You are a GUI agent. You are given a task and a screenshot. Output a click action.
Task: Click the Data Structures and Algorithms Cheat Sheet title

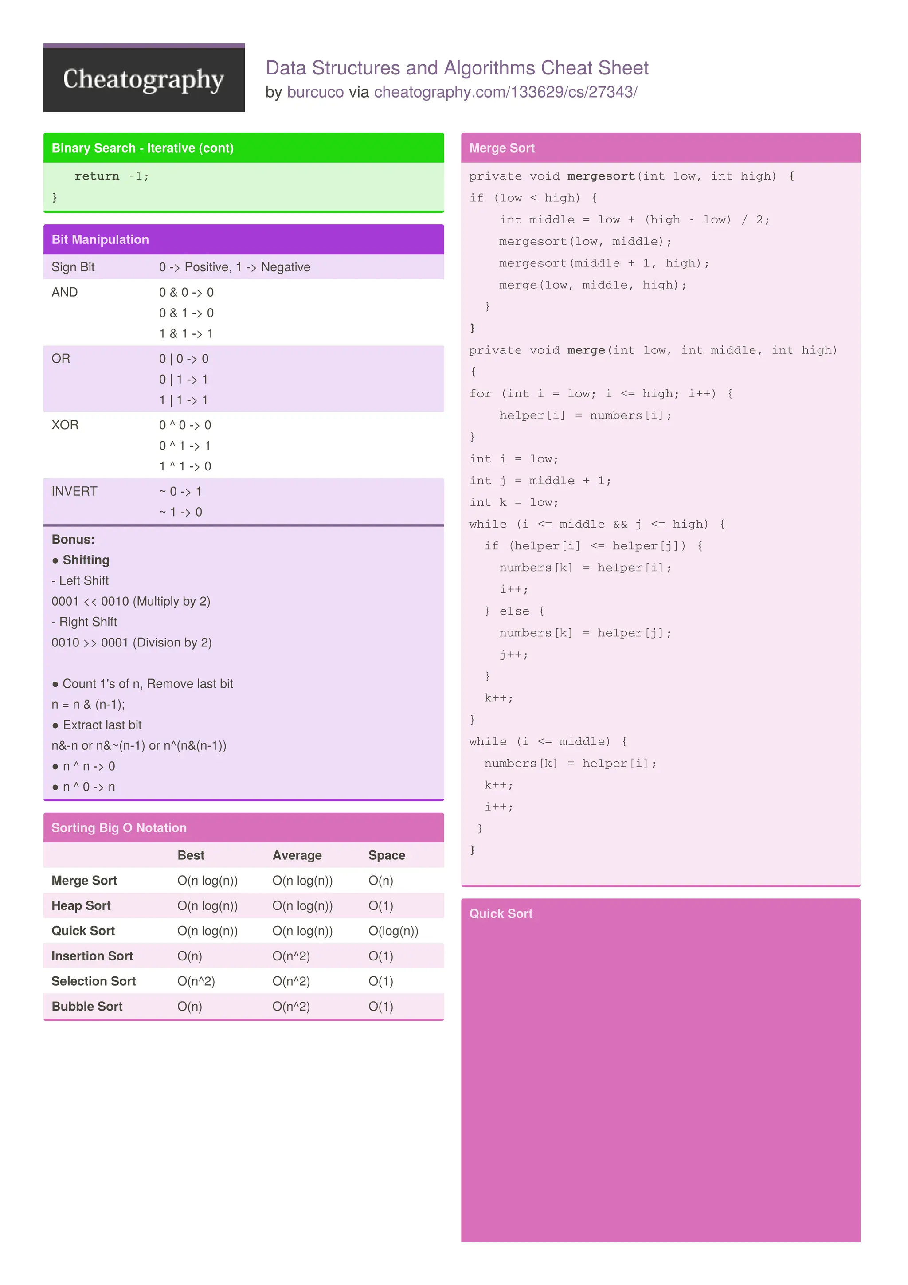tap(457, 68)
